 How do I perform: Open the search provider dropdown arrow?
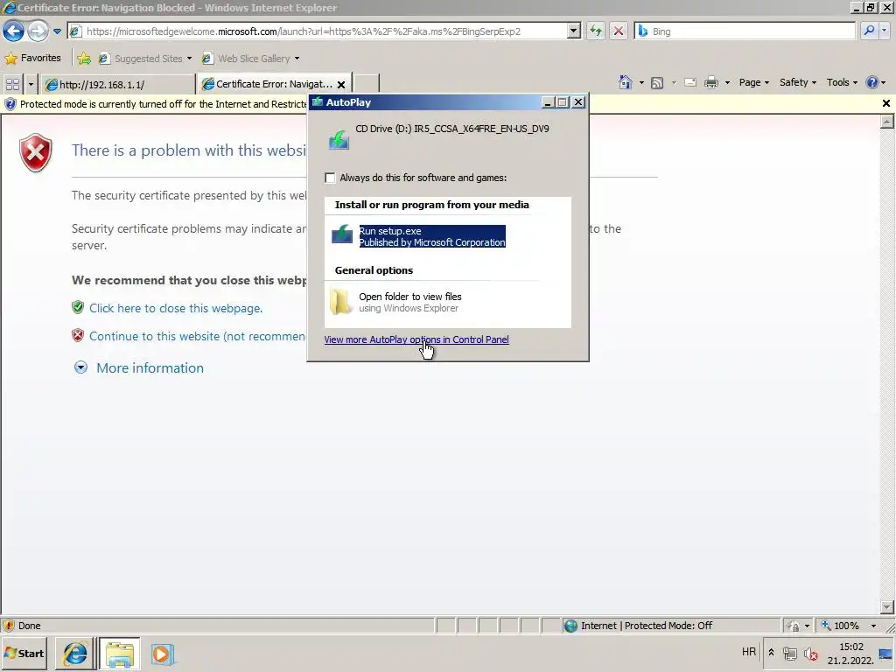(x=885, y=31)
